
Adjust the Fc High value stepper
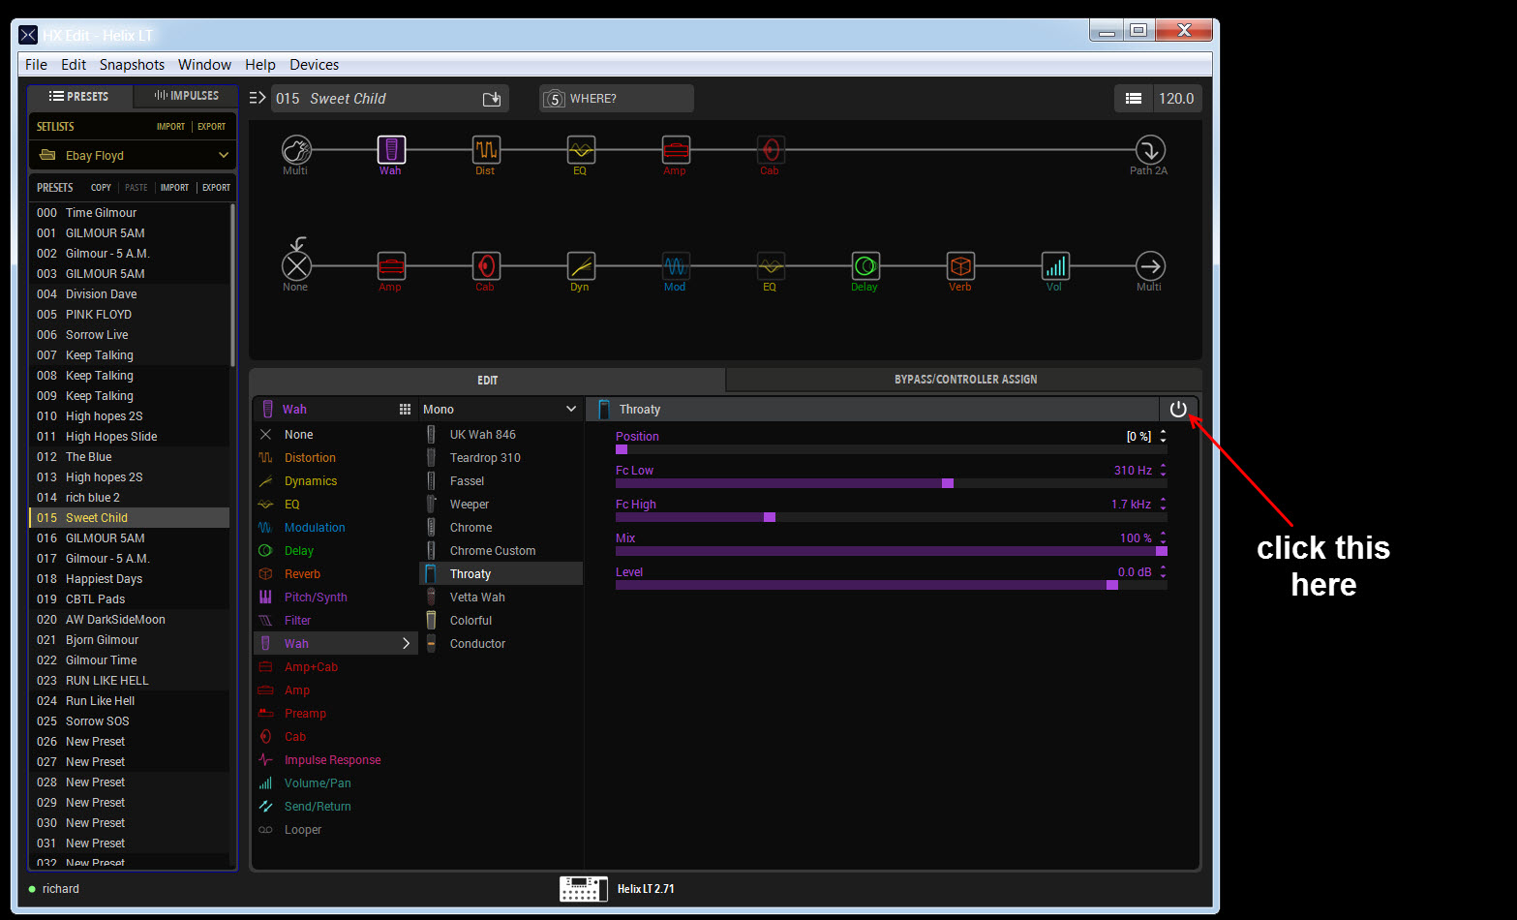click(1163, 505)
